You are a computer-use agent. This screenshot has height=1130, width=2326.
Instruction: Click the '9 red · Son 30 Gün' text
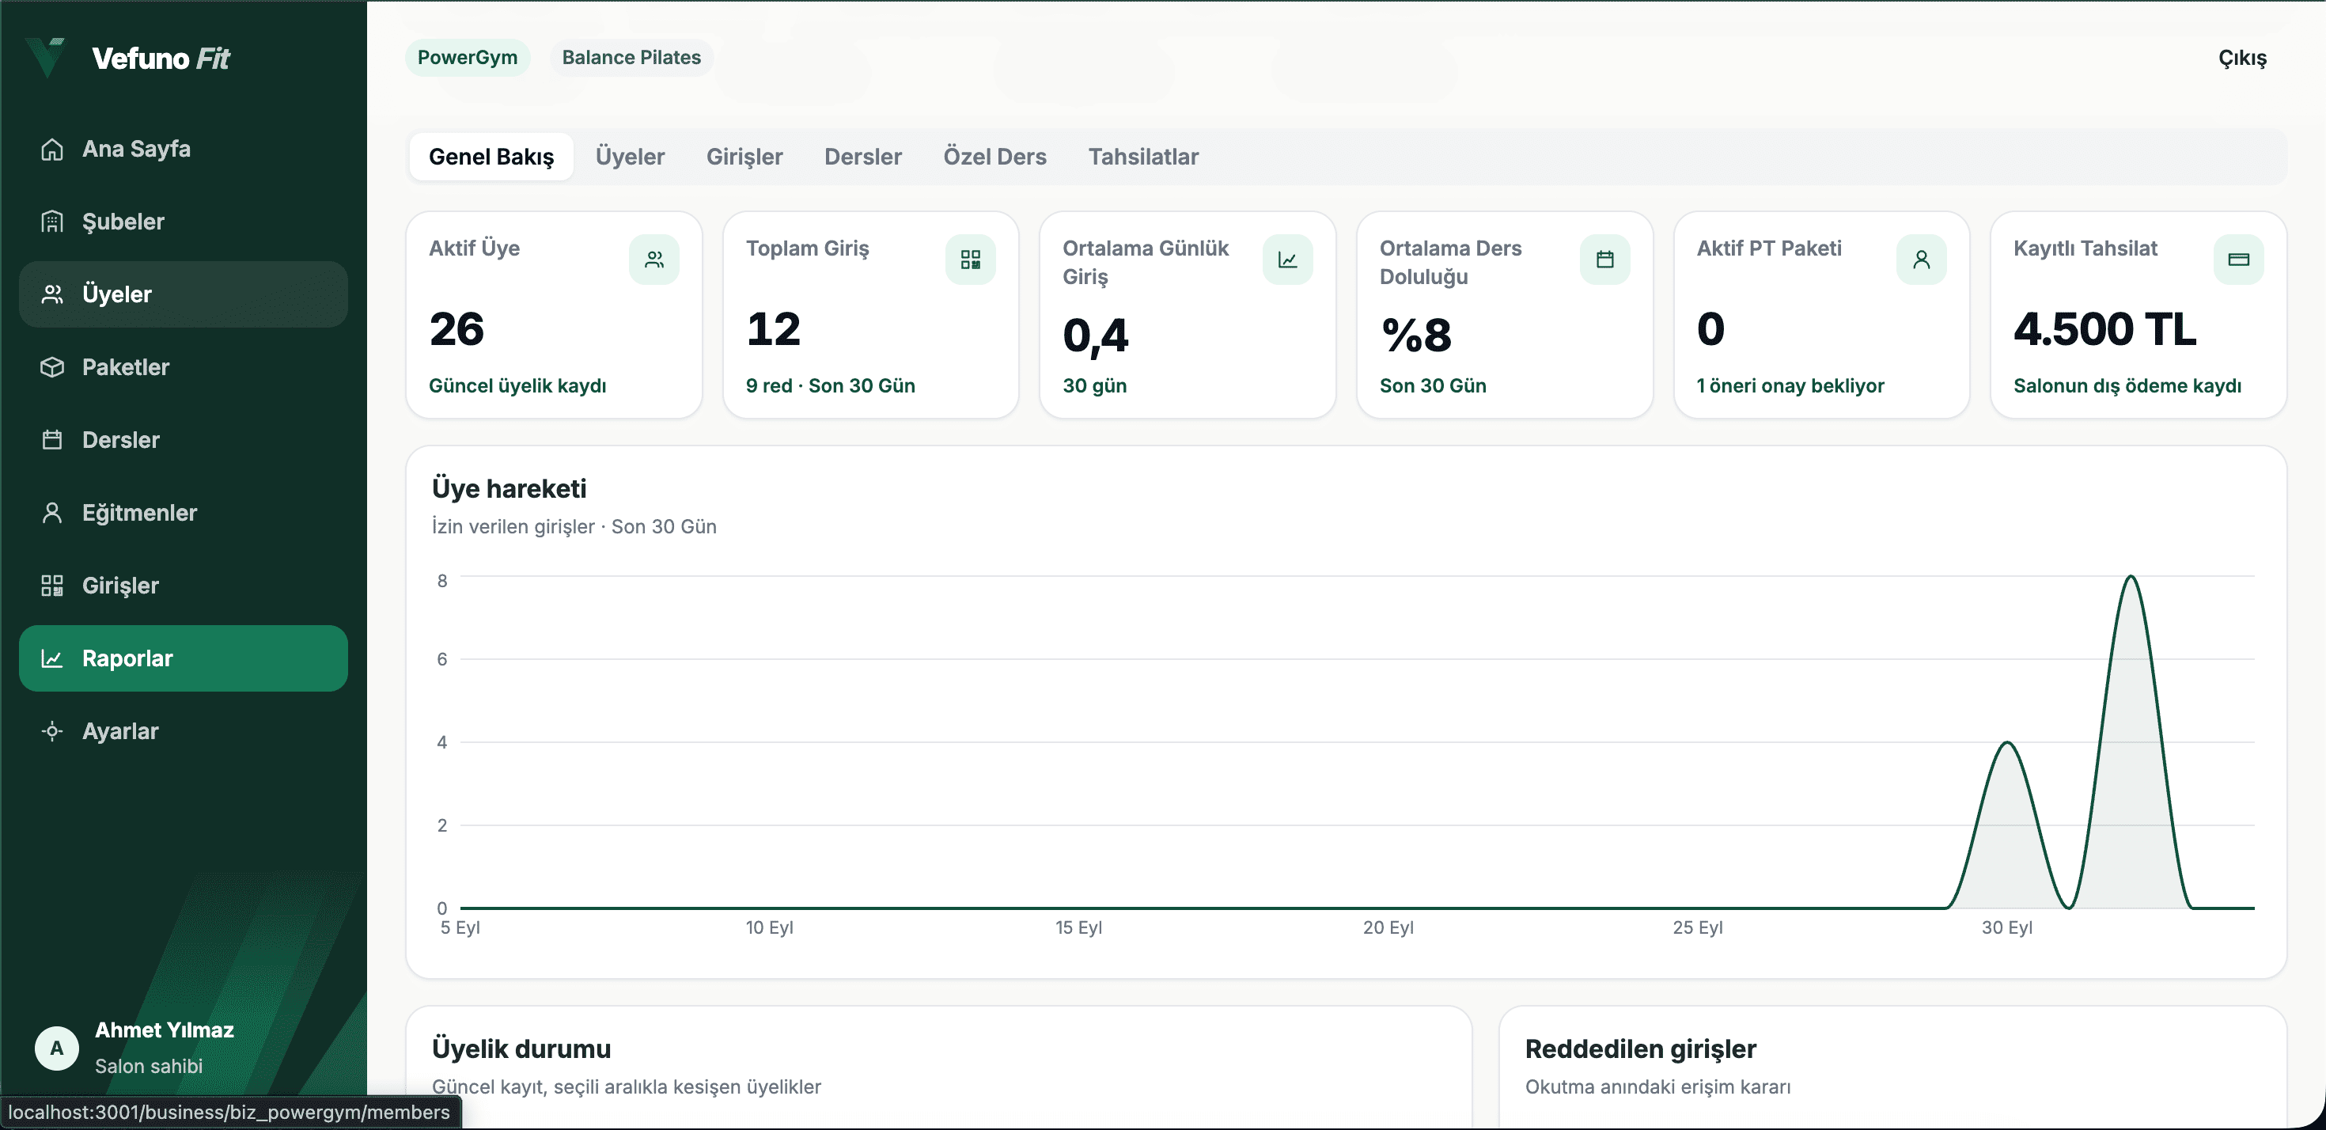[830, 385]
